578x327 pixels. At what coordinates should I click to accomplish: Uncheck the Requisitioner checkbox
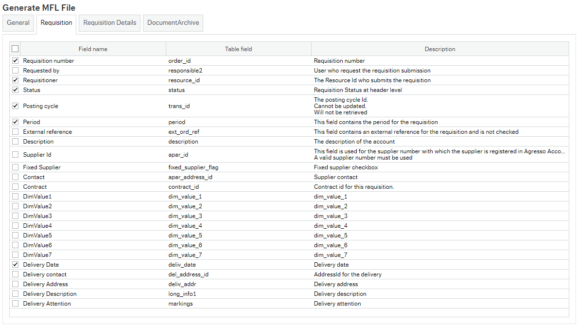pos(15,80)
